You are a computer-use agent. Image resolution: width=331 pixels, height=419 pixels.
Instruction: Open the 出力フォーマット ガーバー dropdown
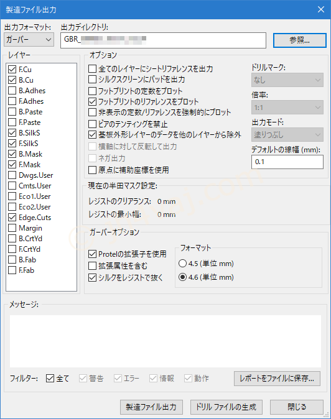click(x=29, y=40)
